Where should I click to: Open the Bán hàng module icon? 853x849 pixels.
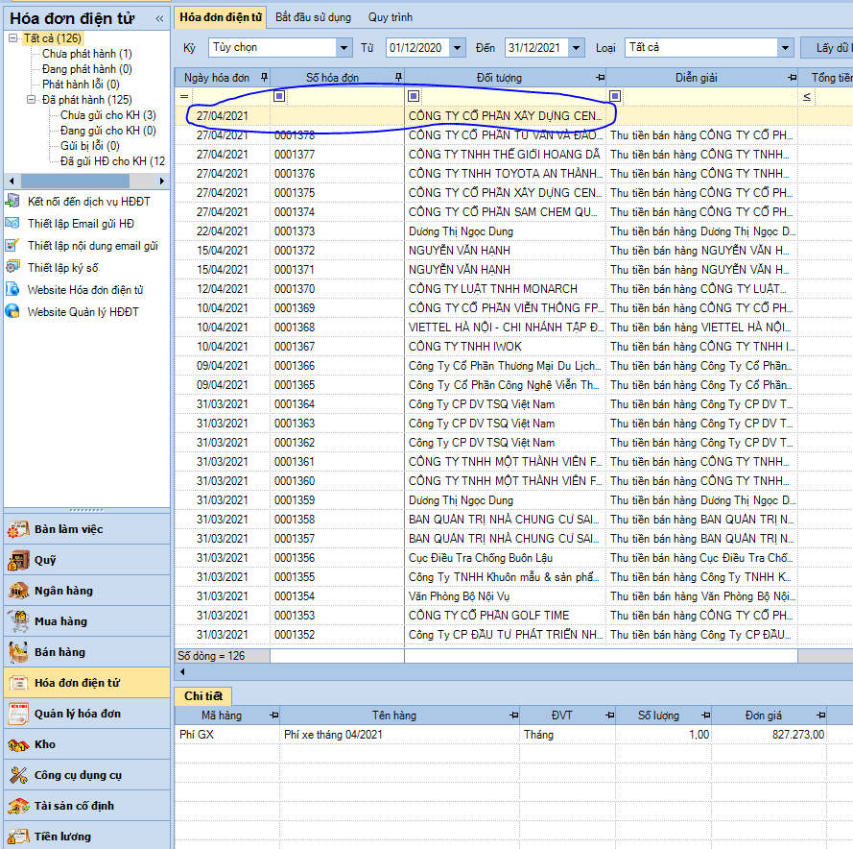pos(18,652)
